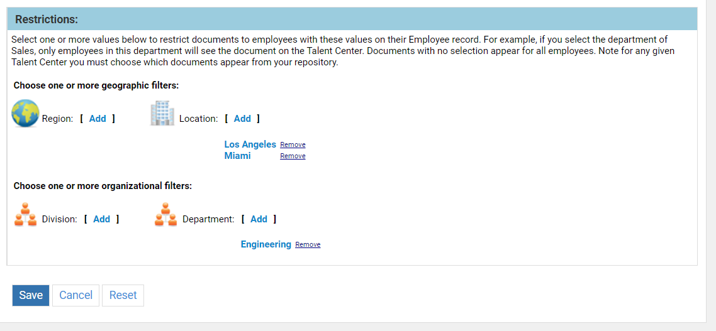Click the building Location icon
716x331 pixels.
162,114
